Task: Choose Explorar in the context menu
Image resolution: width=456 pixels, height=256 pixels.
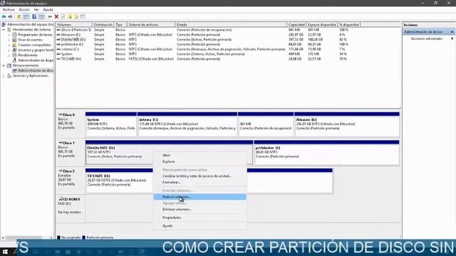Action: pyautogui.click(x=199, y=161)
